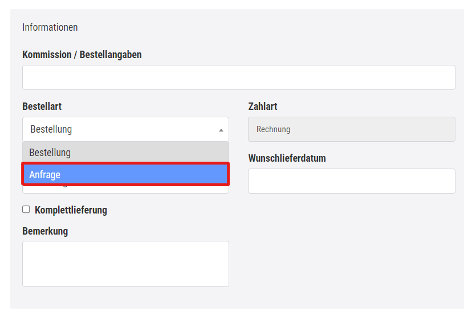
Task: Click the Bemerkung label
Action: (x=45, y=231)
